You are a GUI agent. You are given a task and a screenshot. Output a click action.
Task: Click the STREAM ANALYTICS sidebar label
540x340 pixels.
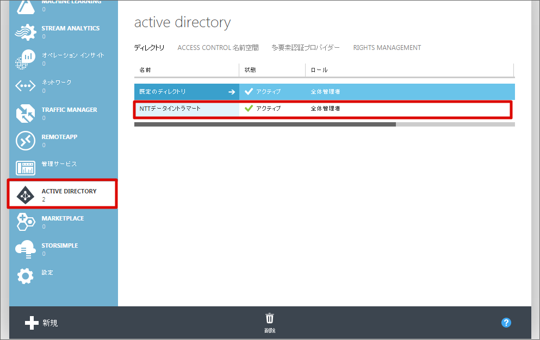coord(71,28)
